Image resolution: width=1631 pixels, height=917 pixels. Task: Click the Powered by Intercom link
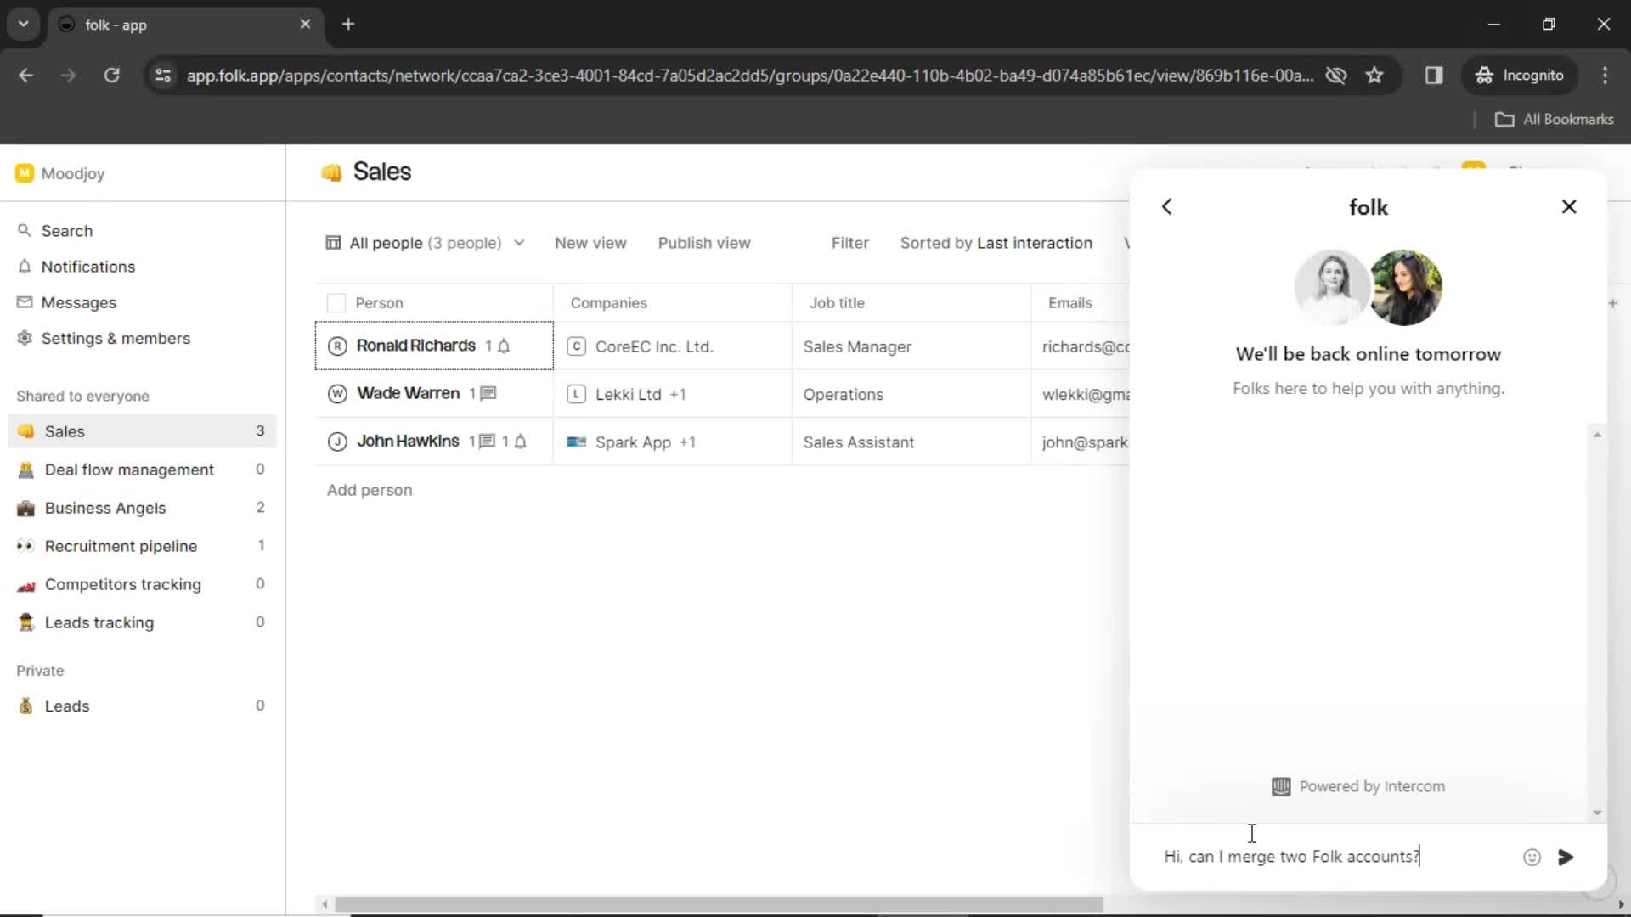(x=1357, y=786)
